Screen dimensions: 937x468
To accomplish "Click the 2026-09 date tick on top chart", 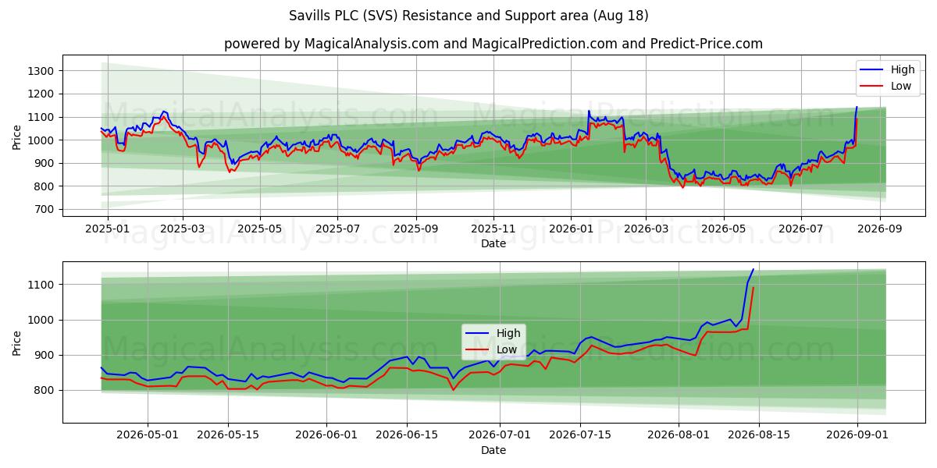I will (x=880, y=230).
